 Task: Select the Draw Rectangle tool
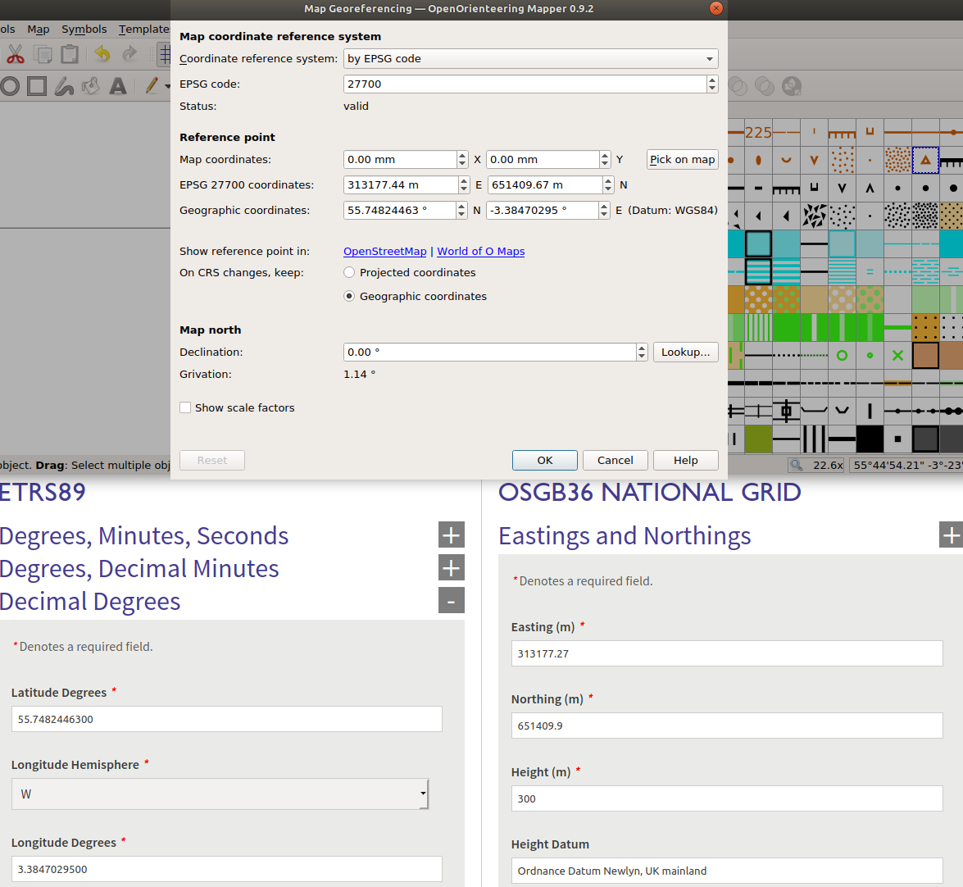37,85
